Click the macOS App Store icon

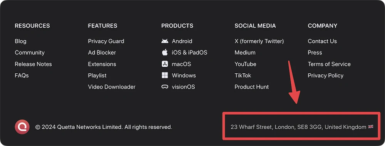coord(165,64)
